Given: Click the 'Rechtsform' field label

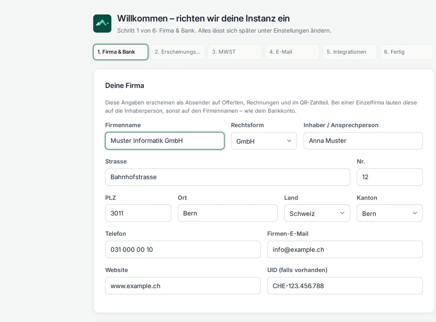Looking at the screenshot, I should click(247, 125).
